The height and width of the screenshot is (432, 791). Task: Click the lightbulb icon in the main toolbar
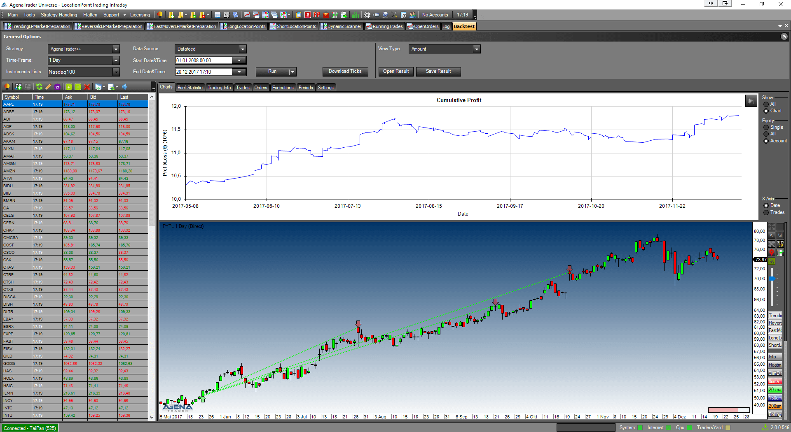pos(161,15)
